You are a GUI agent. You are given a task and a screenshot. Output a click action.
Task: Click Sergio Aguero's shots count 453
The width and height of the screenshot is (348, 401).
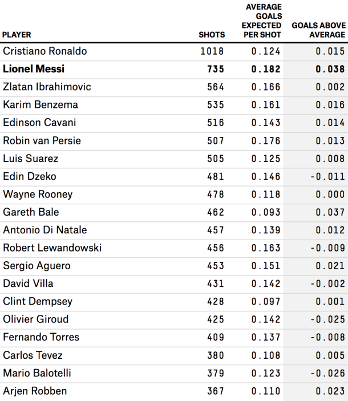point(215,266)
